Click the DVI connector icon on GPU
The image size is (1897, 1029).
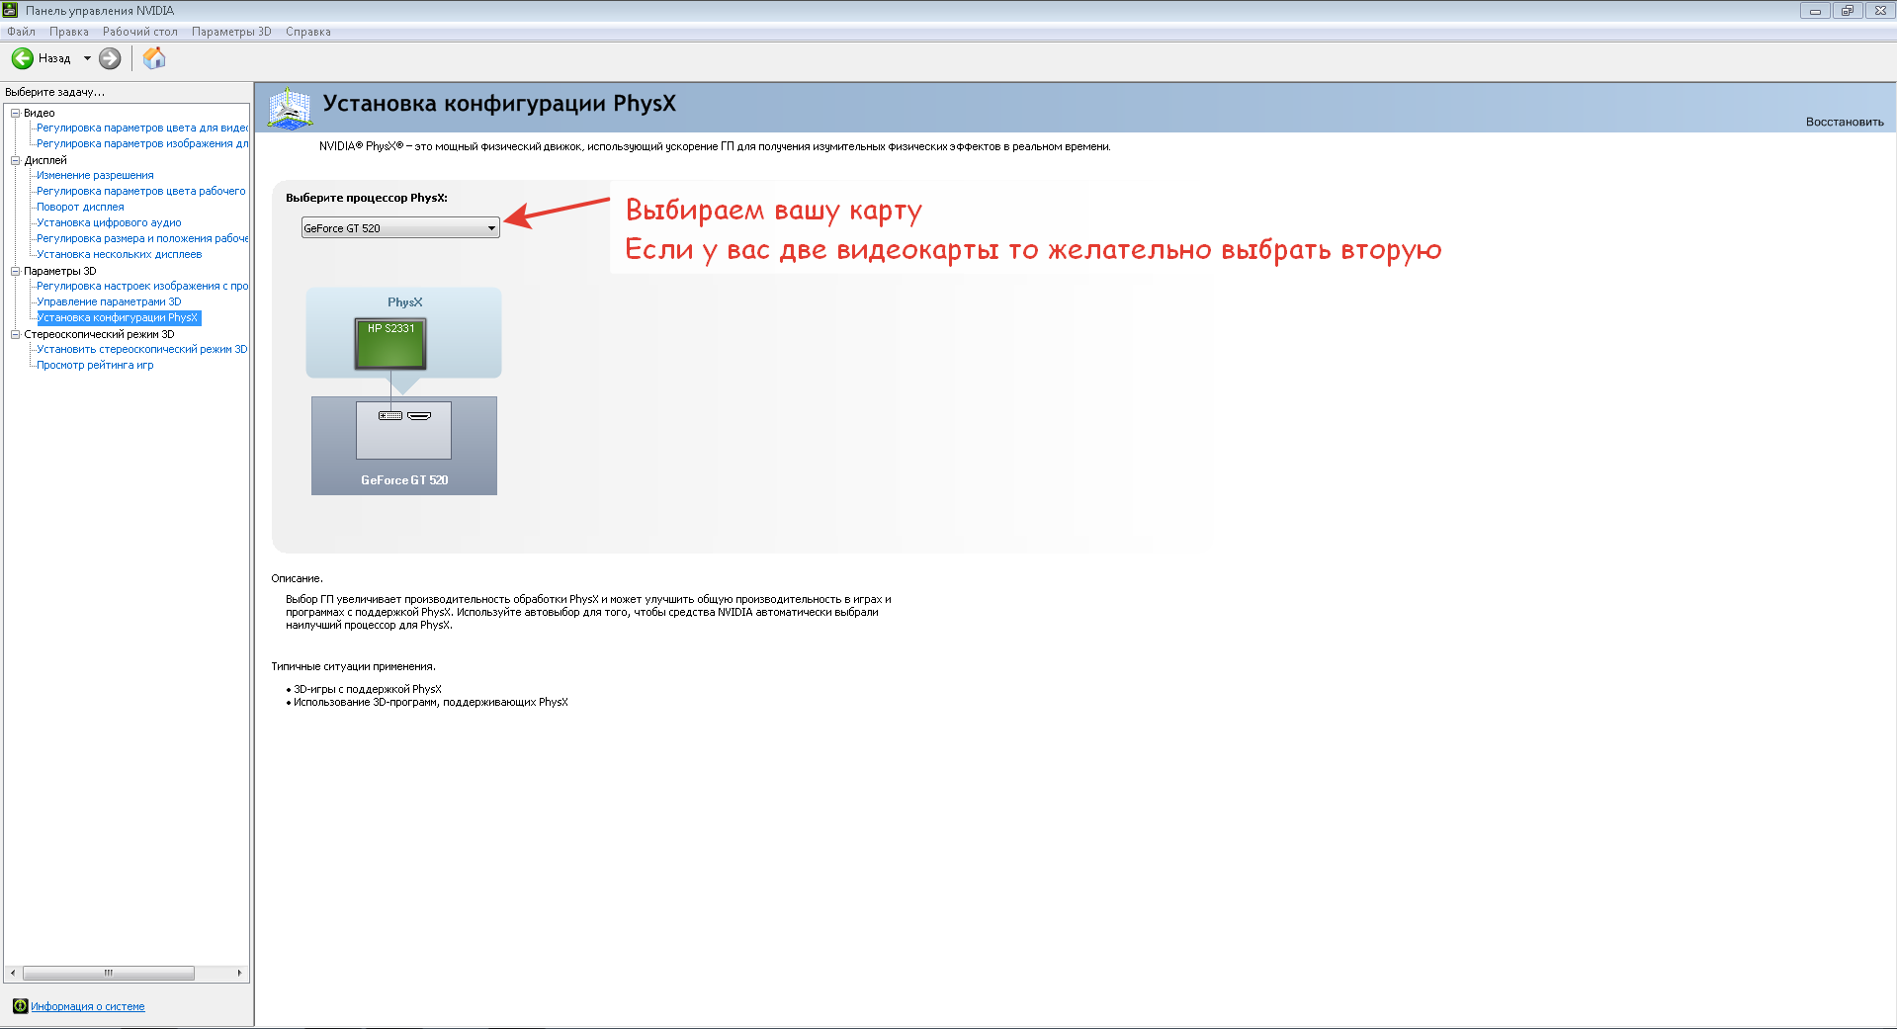(x=390, y=415)
